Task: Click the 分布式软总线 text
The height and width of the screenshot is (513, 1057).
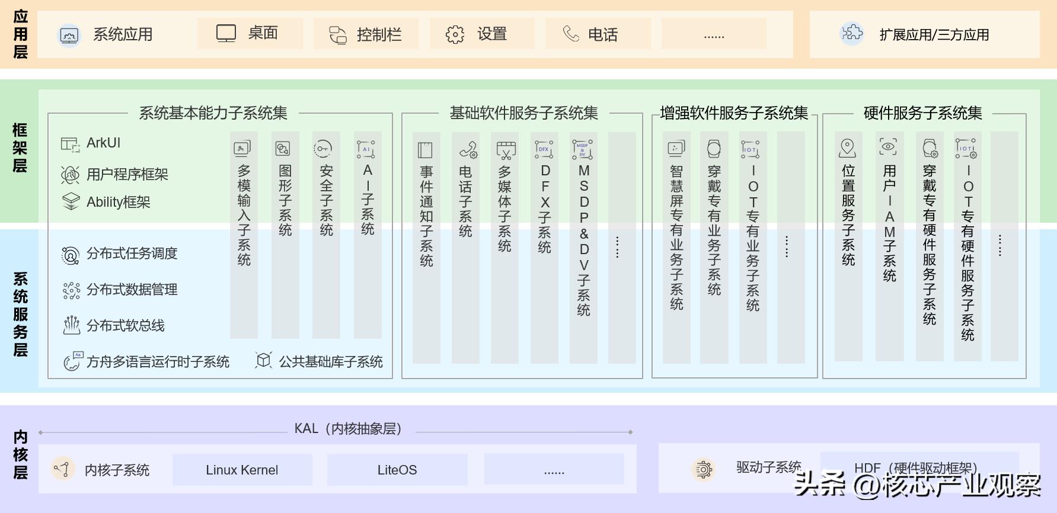Action: pyautogui.click(x=126, y=326)
